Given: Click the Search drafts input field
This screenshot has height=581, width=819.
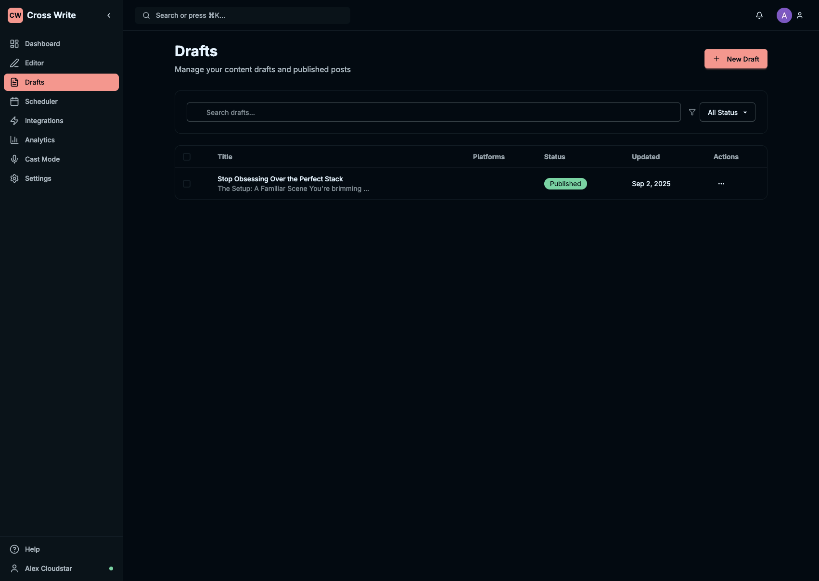Looking at the screenshot, I should click(x=433, y=112).
